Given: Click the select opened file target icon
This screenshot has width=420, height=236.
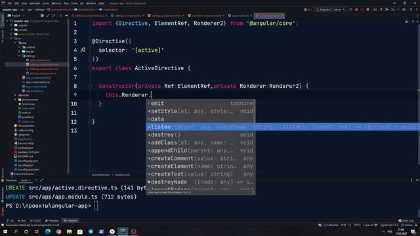Looking at the screenshot, I should pos(42,16).
